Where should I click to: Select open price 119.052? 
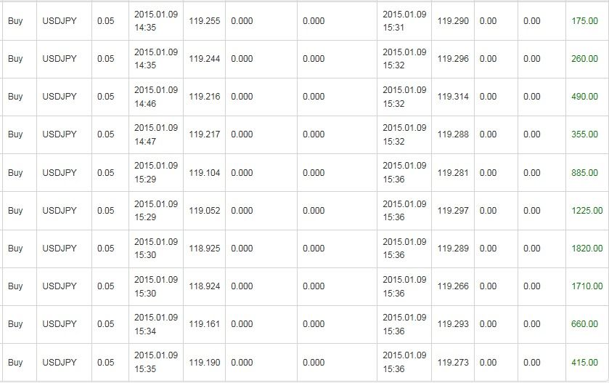pos(204,210)
